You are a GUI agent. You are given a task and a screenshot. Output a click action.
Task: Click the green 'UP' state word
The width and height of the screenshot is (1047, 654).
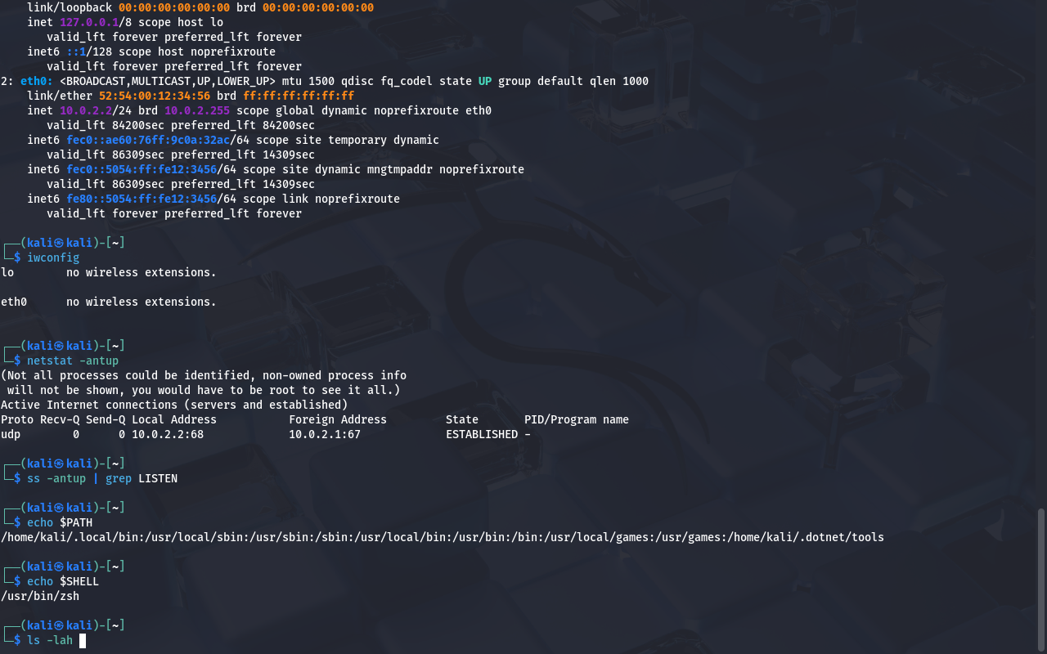click(485, 81)
